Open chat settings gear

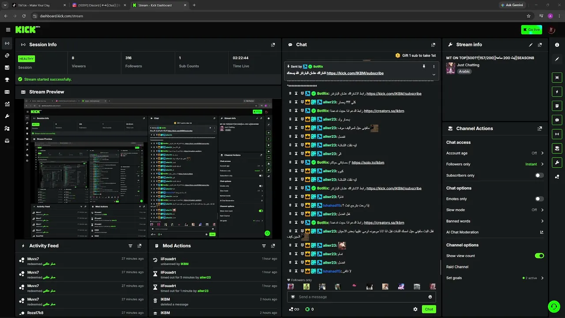[x=415, y=309]
